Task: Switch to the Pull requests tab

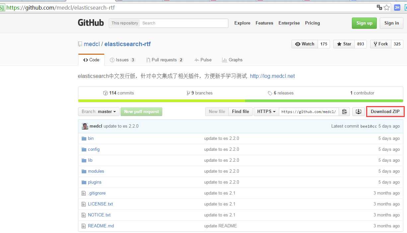Action: coord(165,60)
